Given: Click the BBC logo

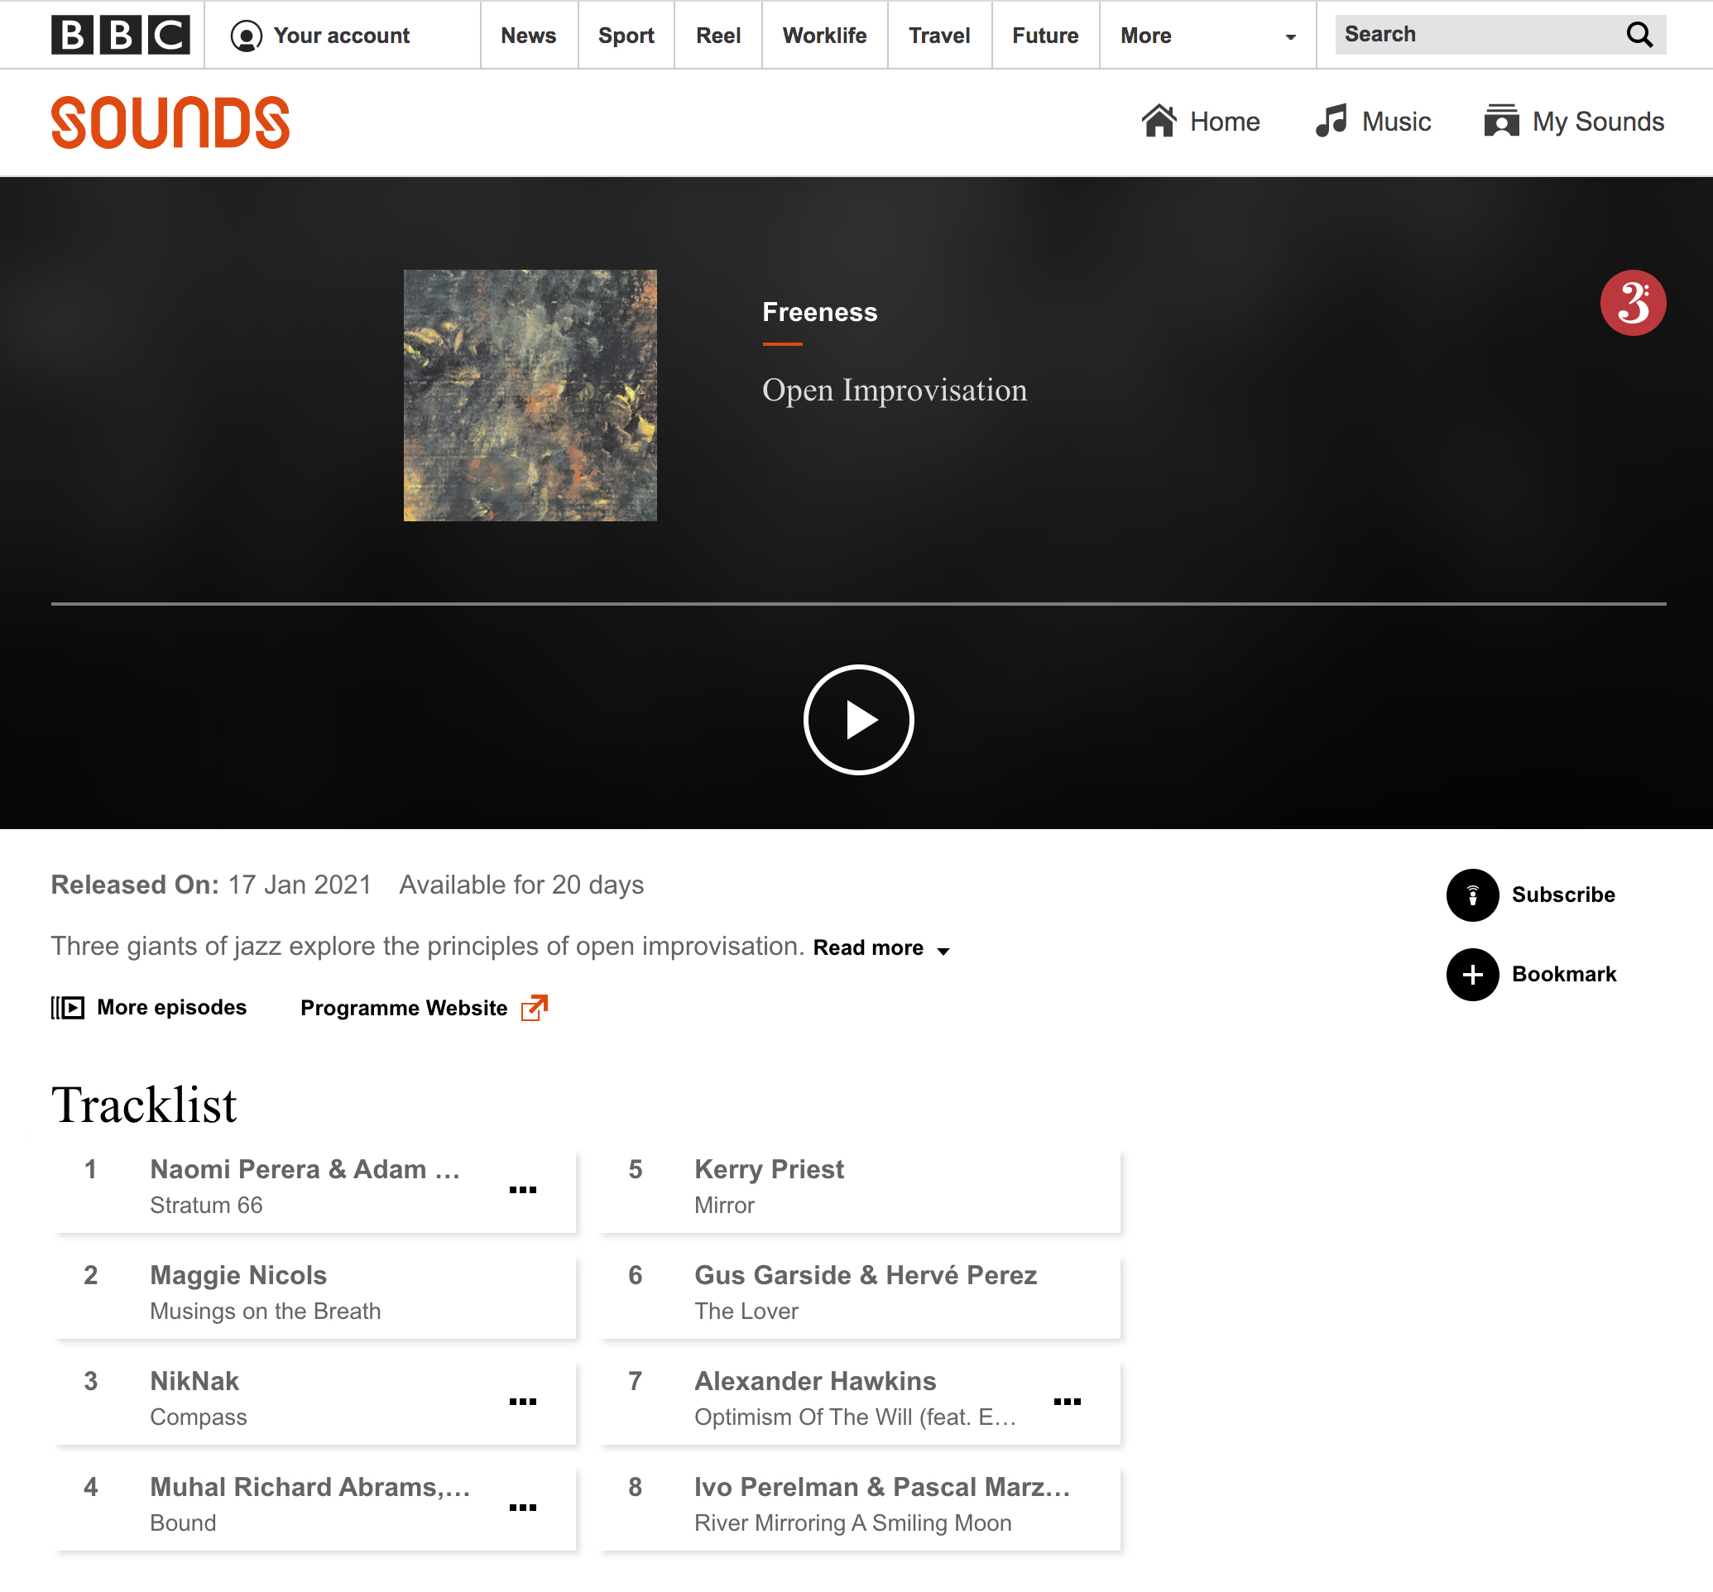Looking at the screenshot, I should [121, 35].
